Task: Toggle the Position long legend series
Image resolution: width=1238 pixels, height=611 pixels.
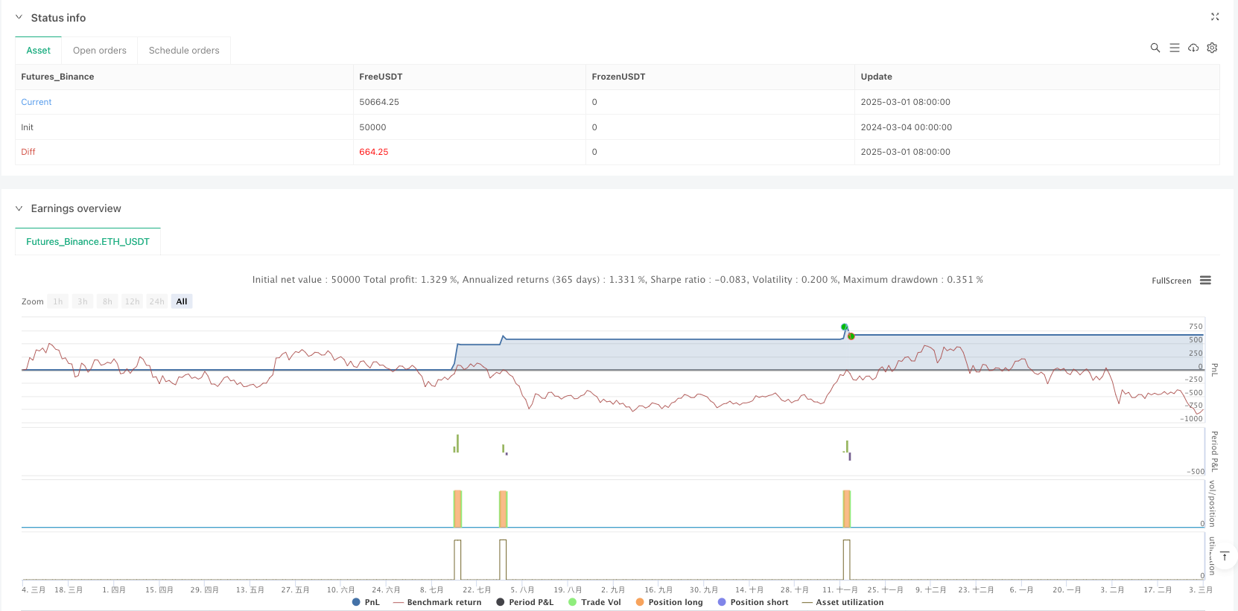Action: pos(669,602)
